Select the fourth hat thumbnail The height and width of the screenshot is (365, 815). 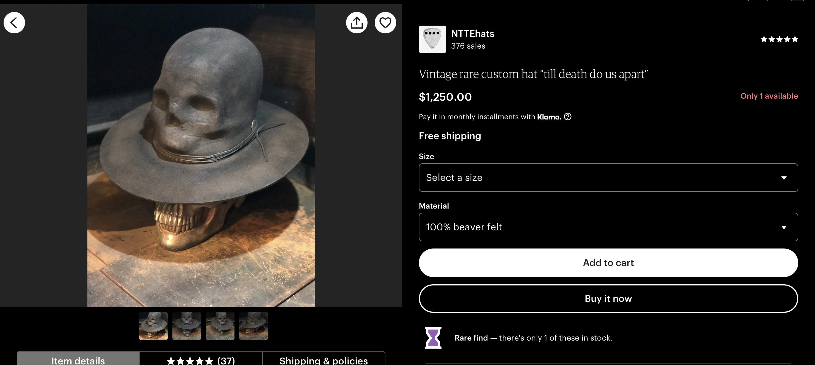(x=254, y=326)
